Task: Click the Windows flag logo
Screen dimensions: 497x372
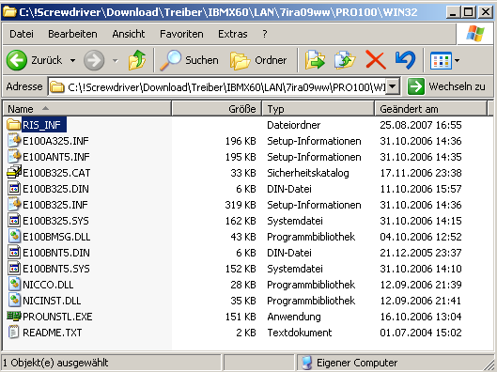Action: tap(475, 34)
